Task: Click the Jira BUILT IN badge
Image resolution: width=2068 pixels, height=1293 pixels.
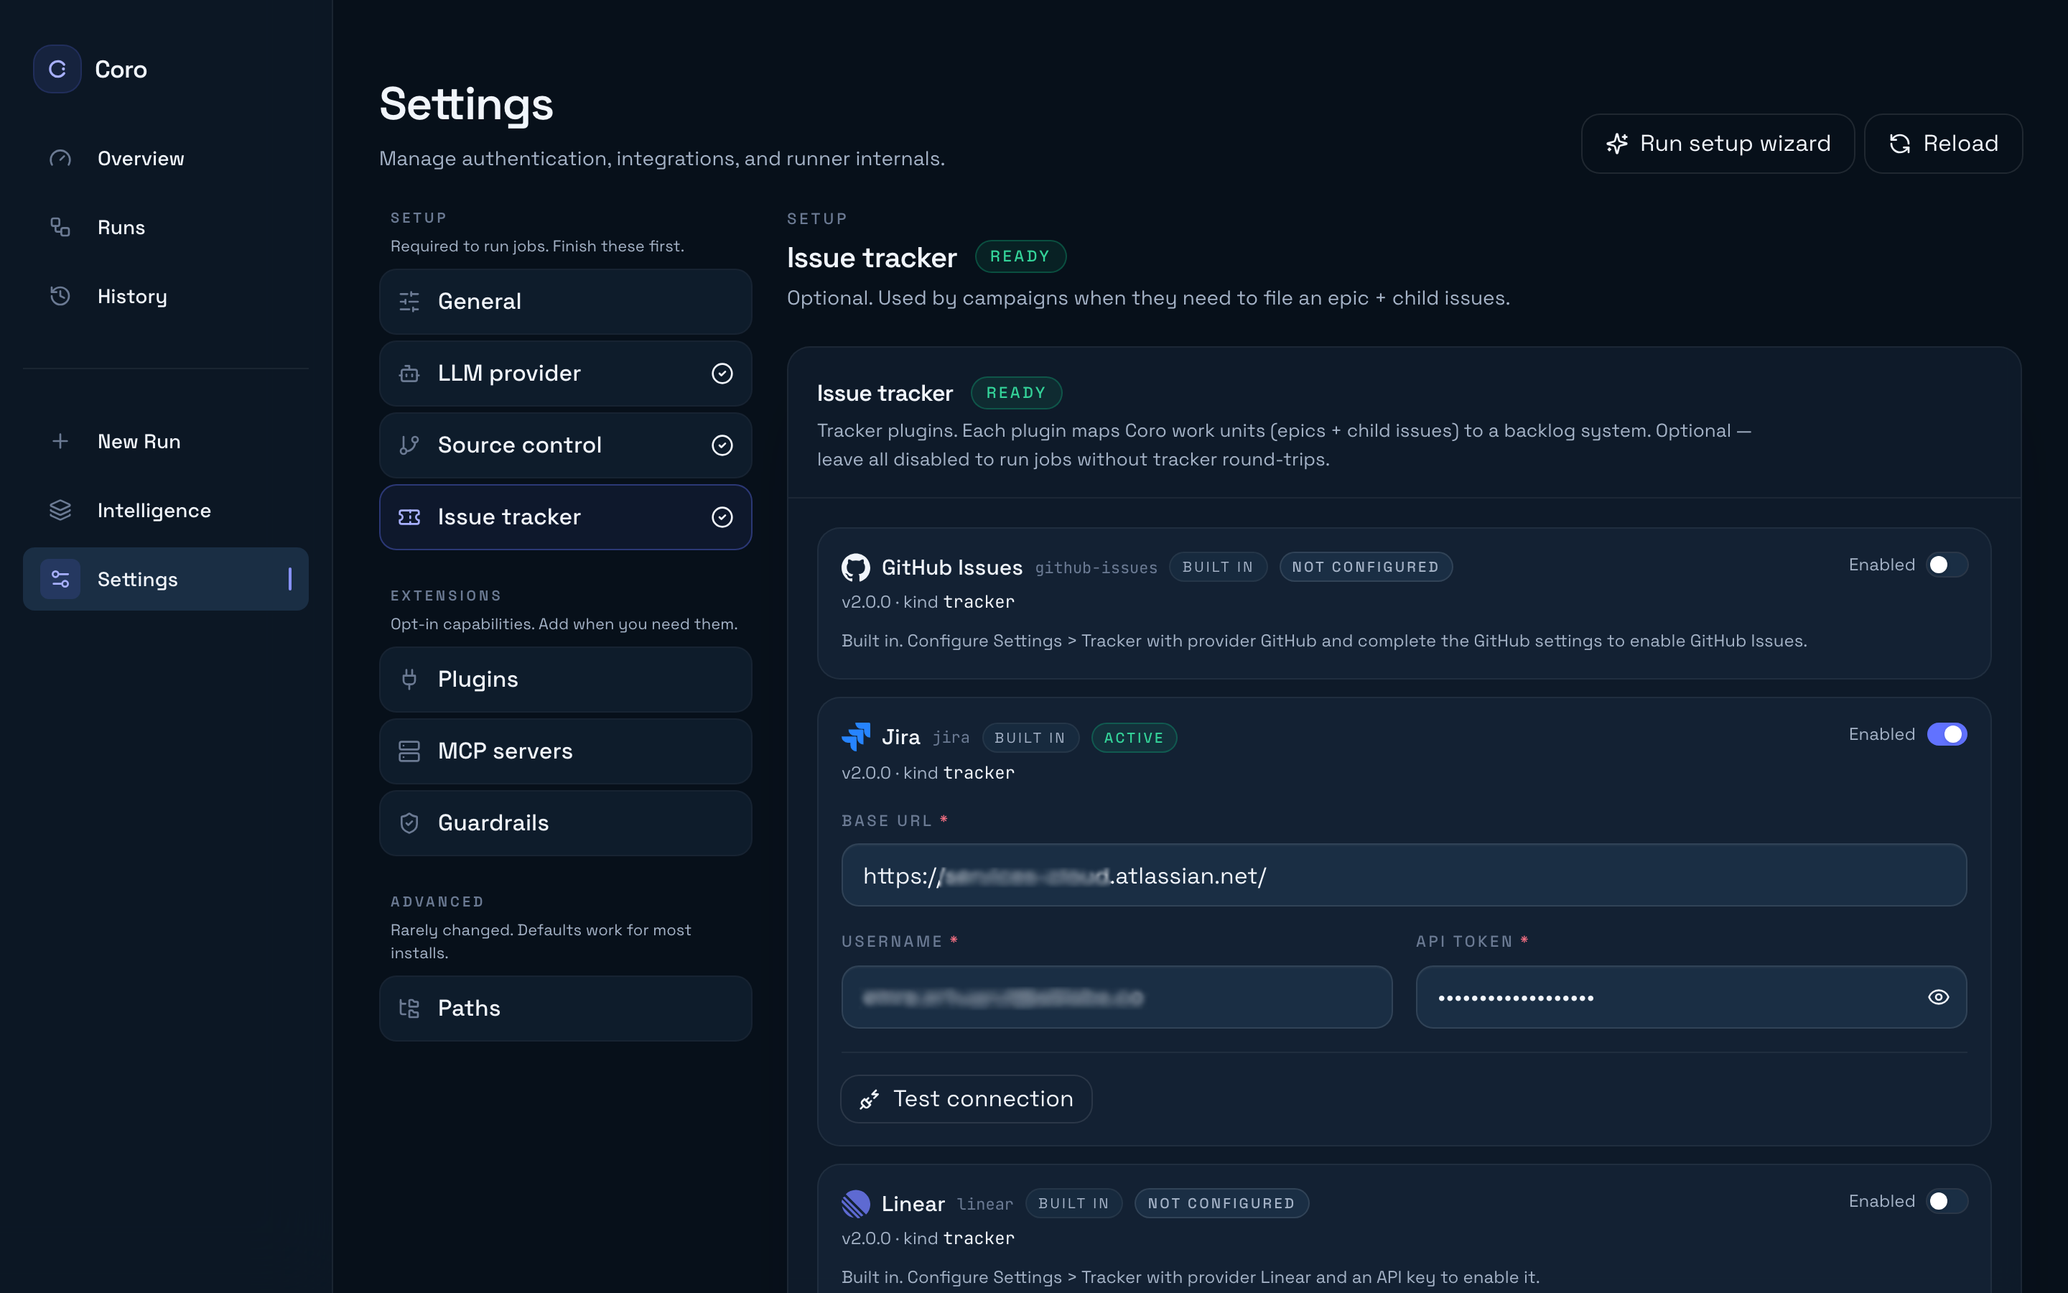Action: [x=1030, y=737]
